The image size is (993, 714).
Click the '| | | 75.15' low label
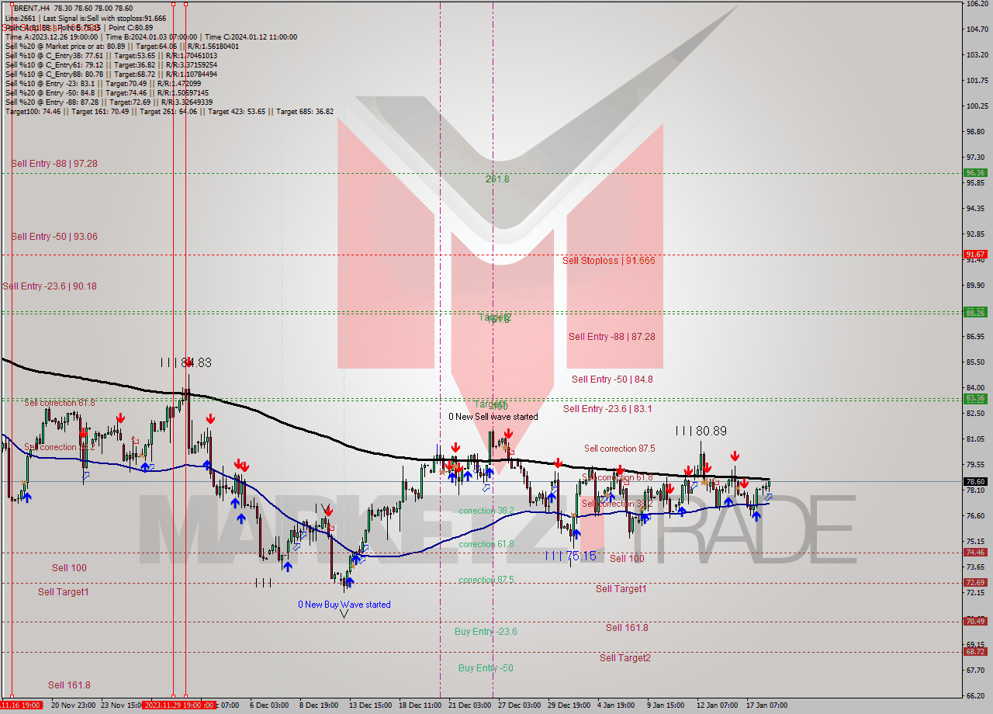click(x=570, y=556)
